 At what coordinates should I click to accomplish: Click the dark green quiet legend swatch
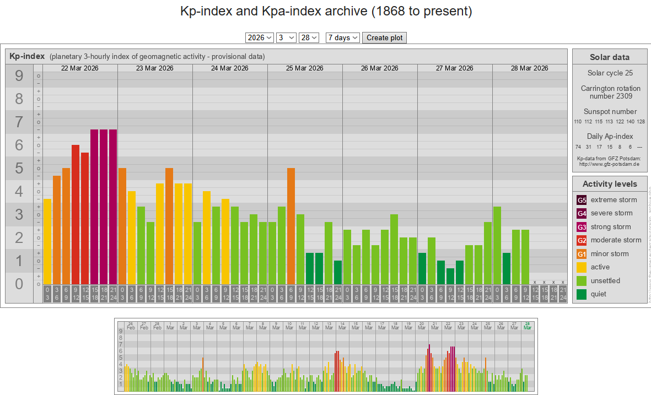[x=582, y=294]
